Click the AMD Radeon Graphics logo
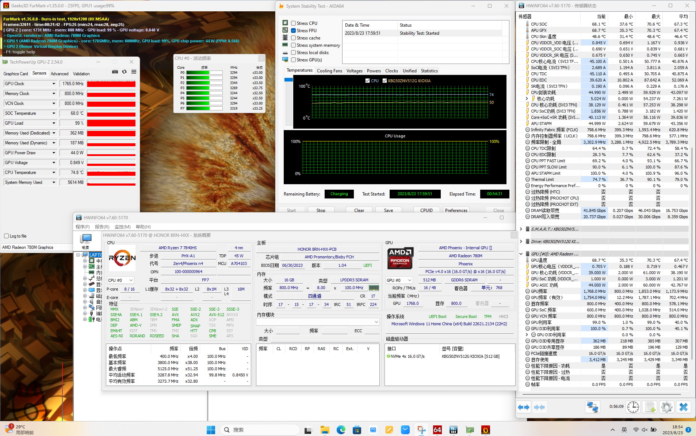This screenshot has height=436, width=696. [400, 258]
